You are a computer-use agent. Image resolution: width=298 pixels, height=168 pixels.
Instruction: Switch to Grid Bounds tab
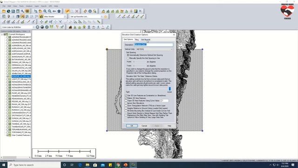click(x=146, y=40)
